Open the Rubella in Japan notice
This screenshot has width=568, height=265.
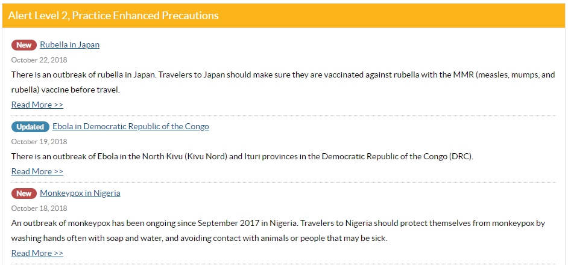[x=69, y=45]
